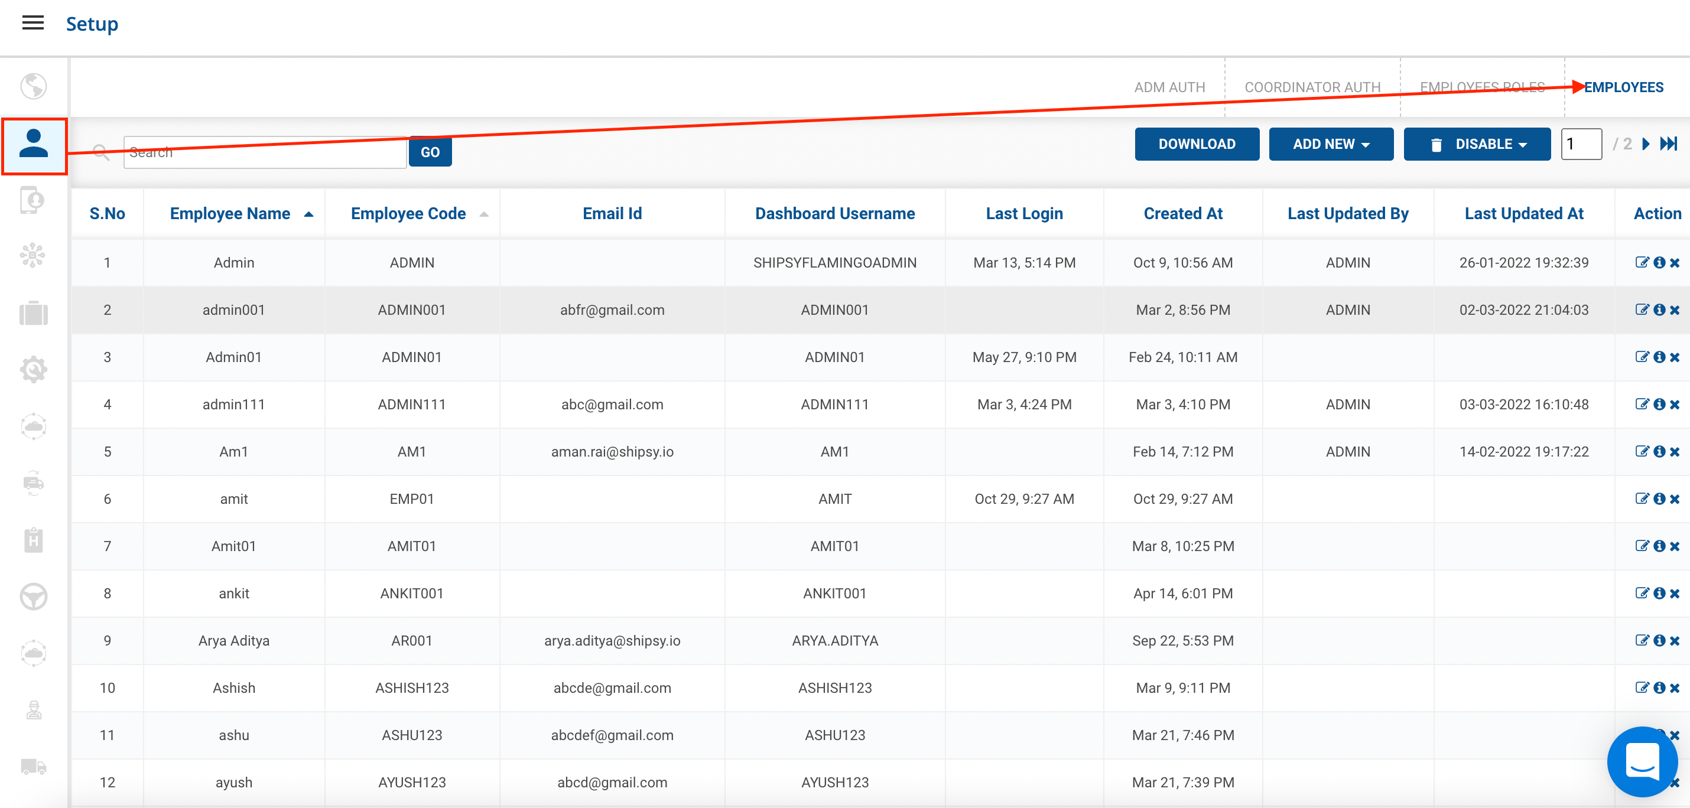The image size is (1690, 808).
Task: Switch to COORDINATOR AUTH tab
Action: (1312, 87)
